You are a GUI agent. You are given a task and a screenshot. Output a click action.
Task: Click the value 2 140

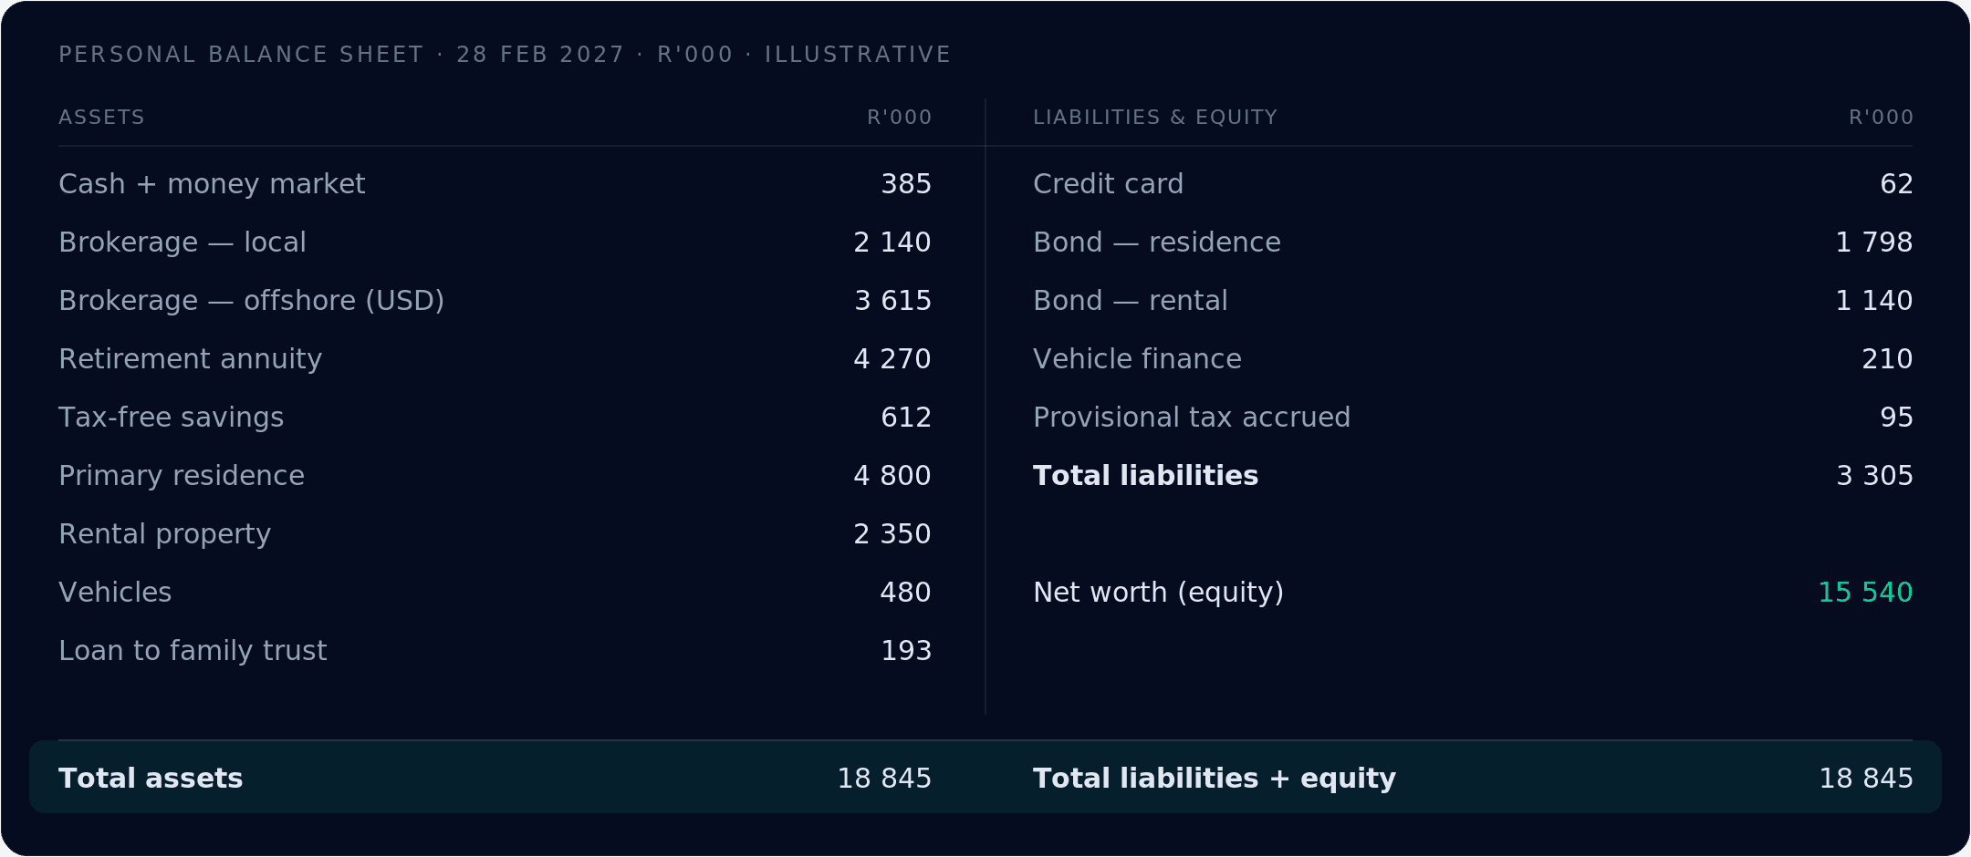pyautogui.click(x=892, y=243)
